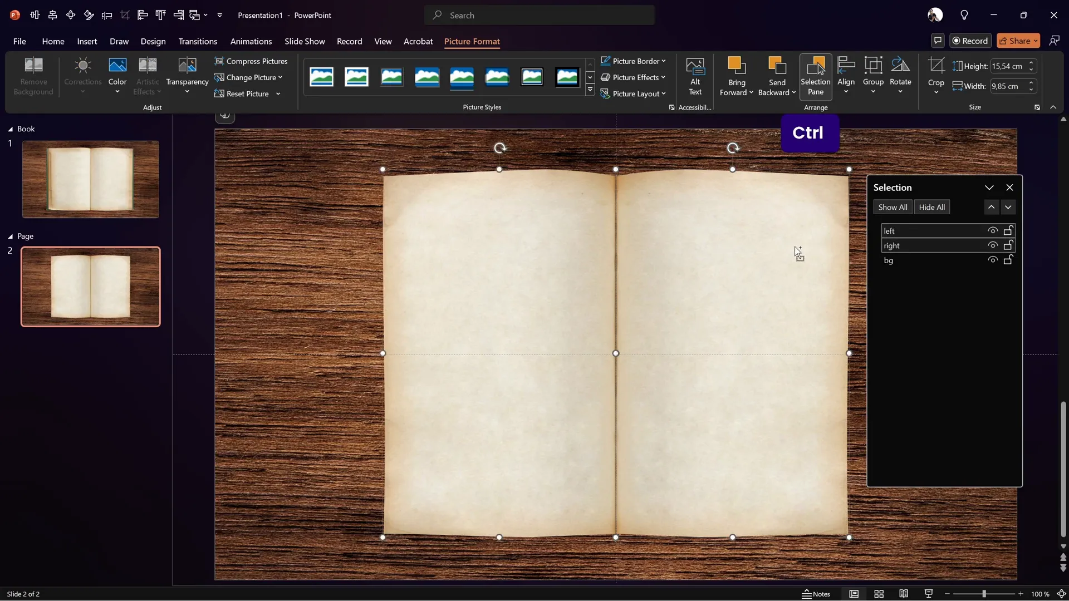Screen dimensions: 1069x601
Task: Toggle the Notes pane
Action: 816,594
